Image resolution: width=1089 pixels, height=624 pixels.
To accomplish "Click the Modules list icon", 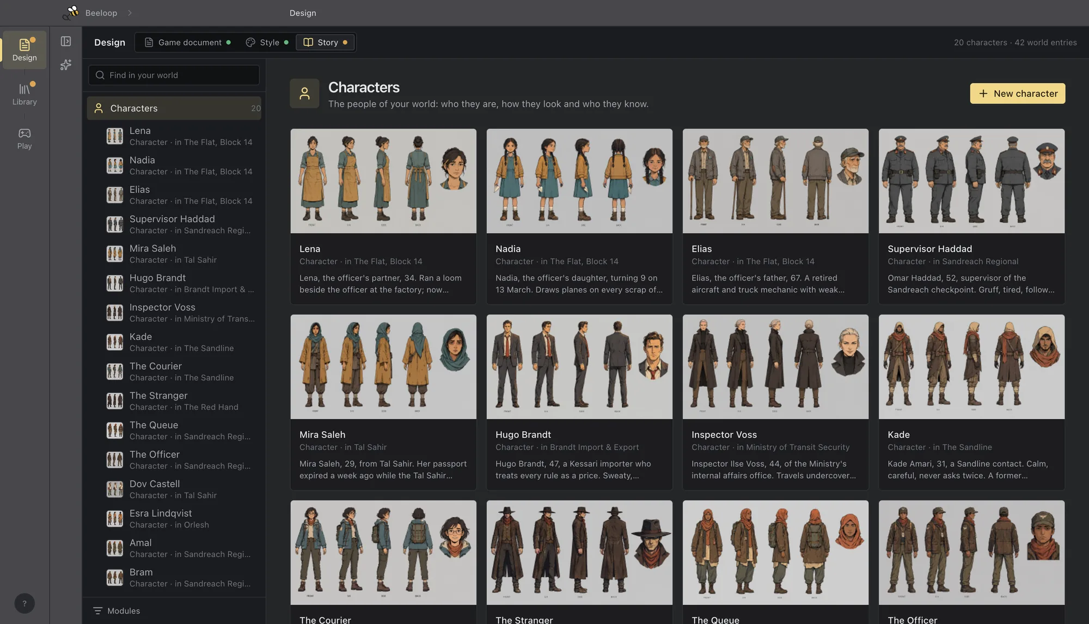I will [x=97, y=611].
